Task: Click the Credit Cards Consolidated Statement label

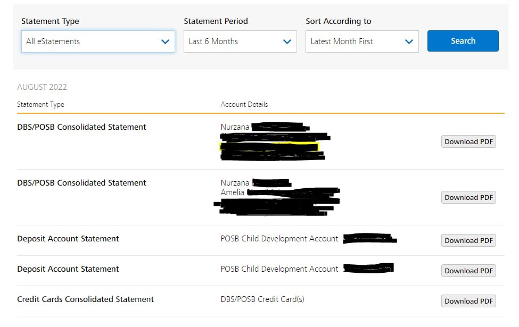Action: 85,299
